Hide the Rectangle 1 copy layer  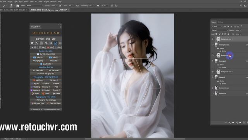(x=213, y=45)
